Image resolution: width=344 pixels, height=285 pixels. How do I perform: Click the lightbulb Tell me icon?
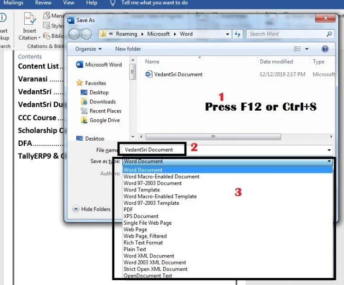(x=112, y=3)
